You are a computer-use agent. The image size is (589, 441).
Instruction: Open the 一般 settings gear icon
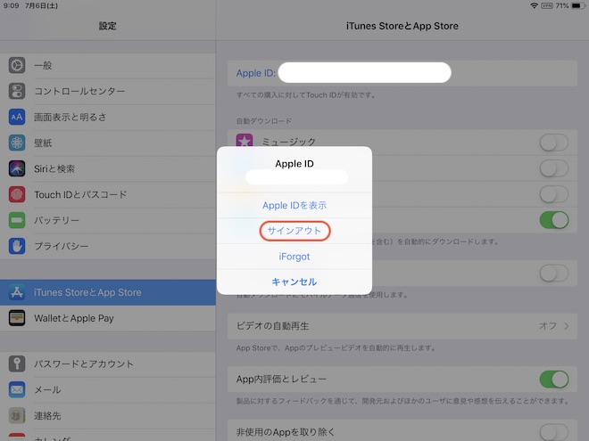(17, 65)
